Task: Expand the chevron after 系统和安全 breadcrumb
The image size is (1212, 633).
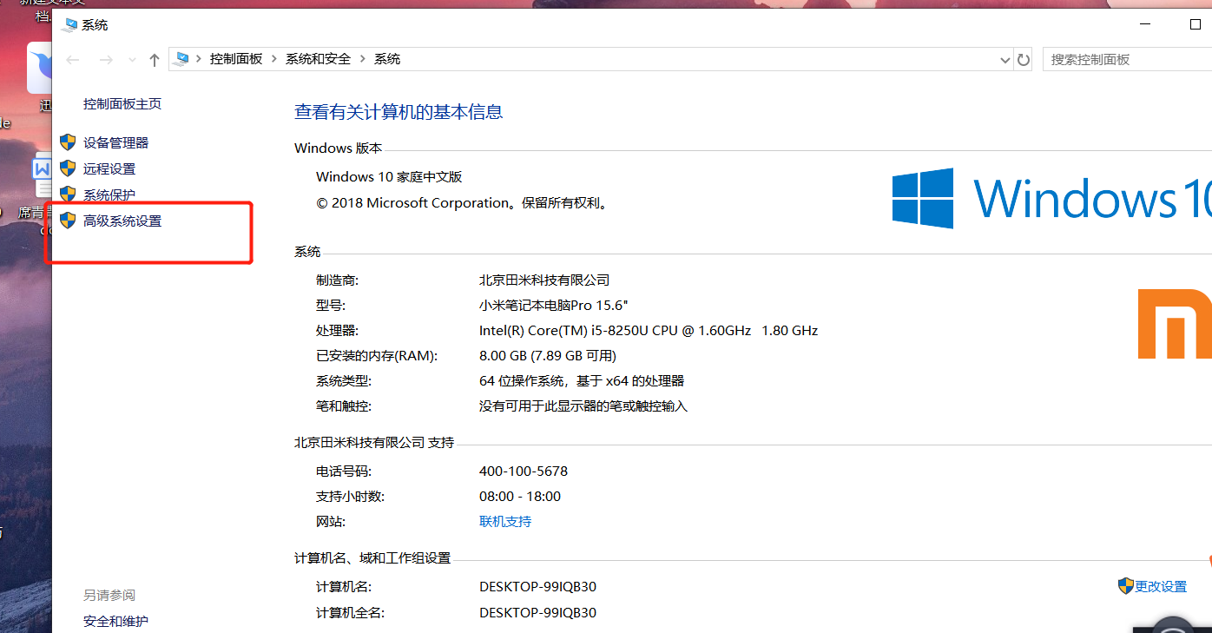Action: point(363,59)
